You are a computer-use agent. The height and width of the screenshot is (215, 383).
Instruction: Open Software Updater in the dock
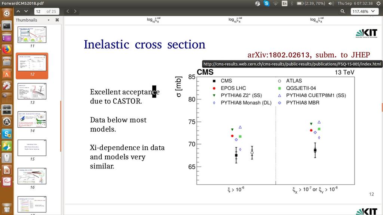click(7, 122)
